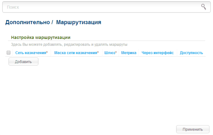Focus the Поиск search field
Image resolution: width=213 pixels, height=135 pixels.
coord(100,7)
